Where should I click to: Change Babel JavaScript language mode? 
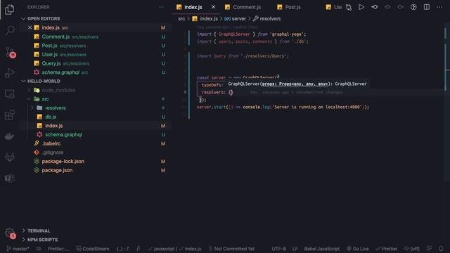(322, 249)
